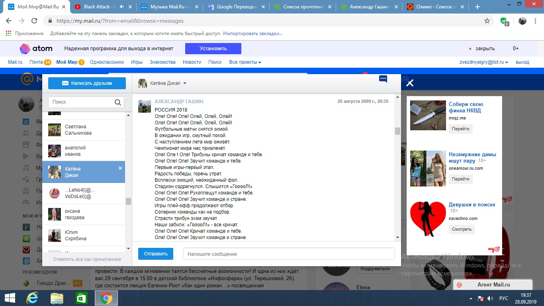Click the message list vertical scrollbar thumb
This screenshot has width=544, height=306.
(x=397, y=131)
